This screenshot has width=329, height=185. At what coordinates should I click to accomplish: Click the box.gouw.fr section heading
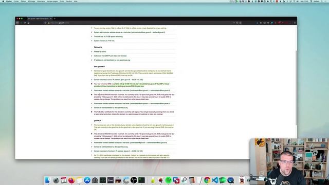point(99,66)
